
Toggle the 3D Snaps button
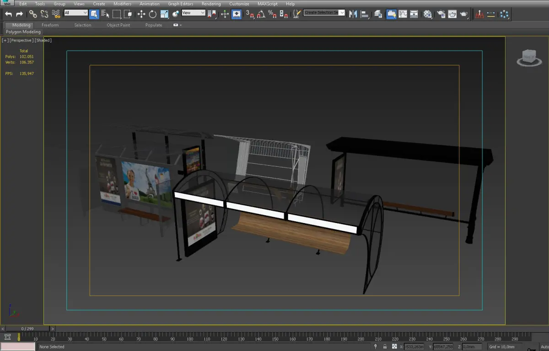click(250, 14)
